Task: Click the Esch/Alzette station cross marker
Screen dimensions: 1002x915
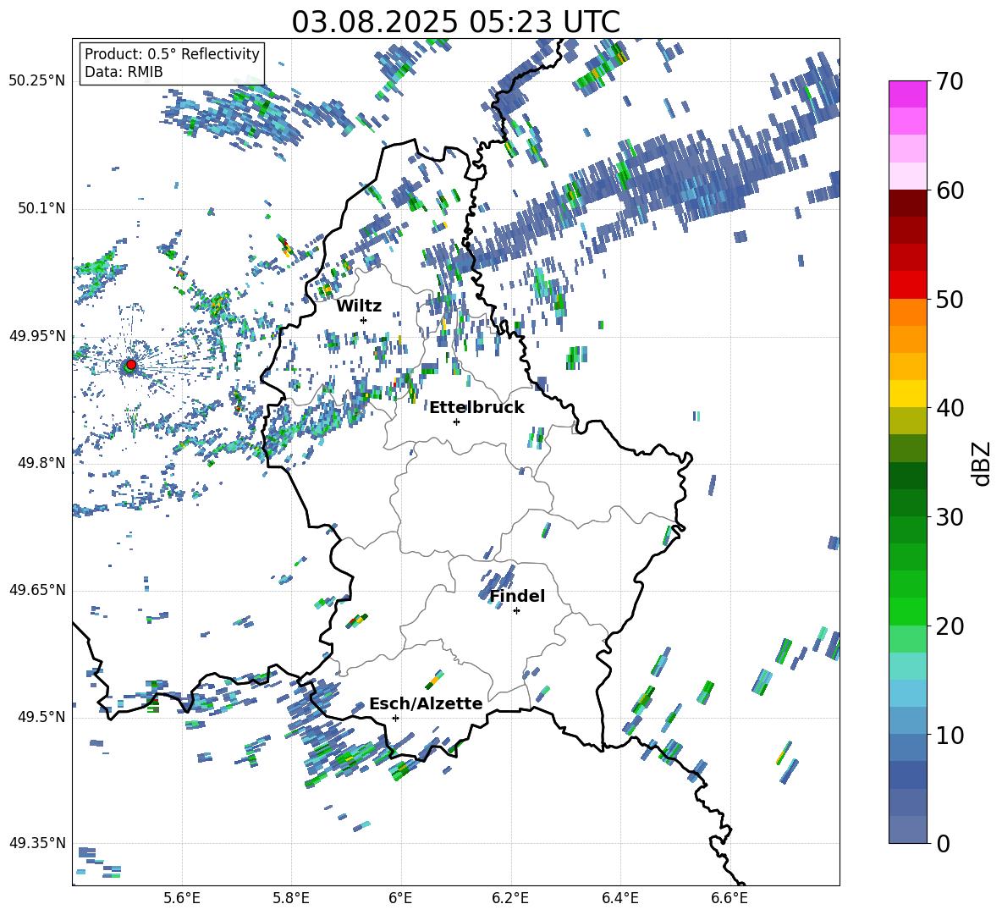Action: 395,718
